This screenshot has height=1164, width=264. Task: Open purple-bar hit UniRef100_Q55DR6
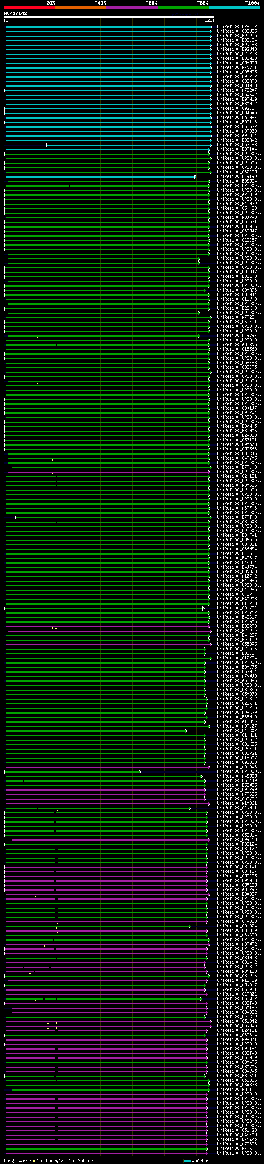237,645
